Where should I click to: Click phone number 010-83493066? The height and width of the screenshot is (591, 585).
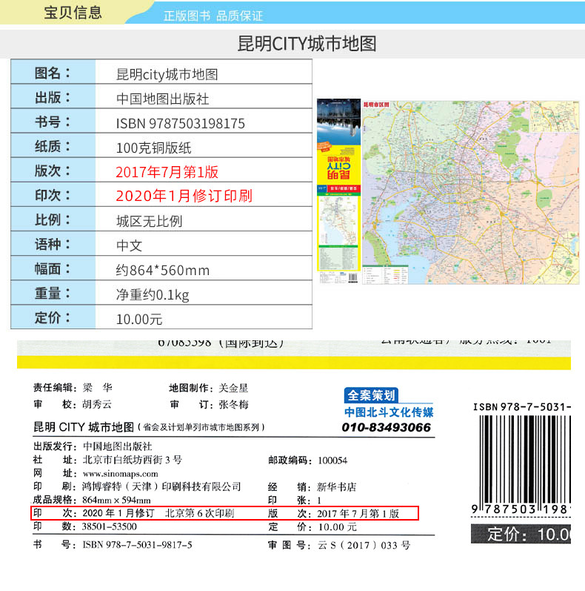tap(387, 427)
